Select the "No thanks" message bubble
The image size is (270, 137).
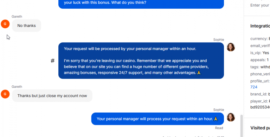[x=26, y=26]
